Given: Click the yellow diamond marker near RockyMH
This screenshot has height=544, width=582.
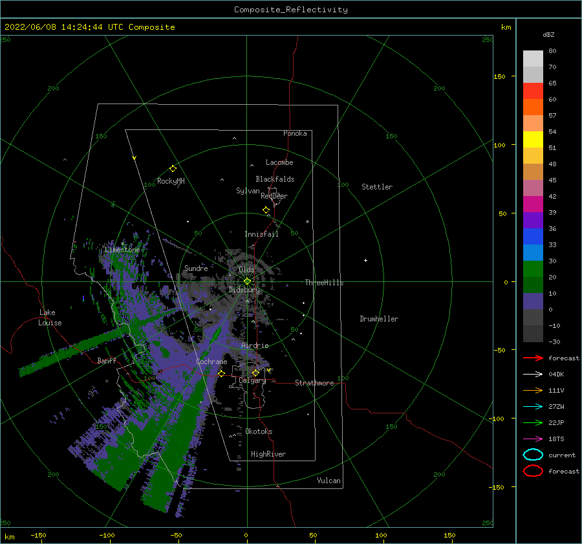Looking at the screenshot, I should (x=173, y=169).
